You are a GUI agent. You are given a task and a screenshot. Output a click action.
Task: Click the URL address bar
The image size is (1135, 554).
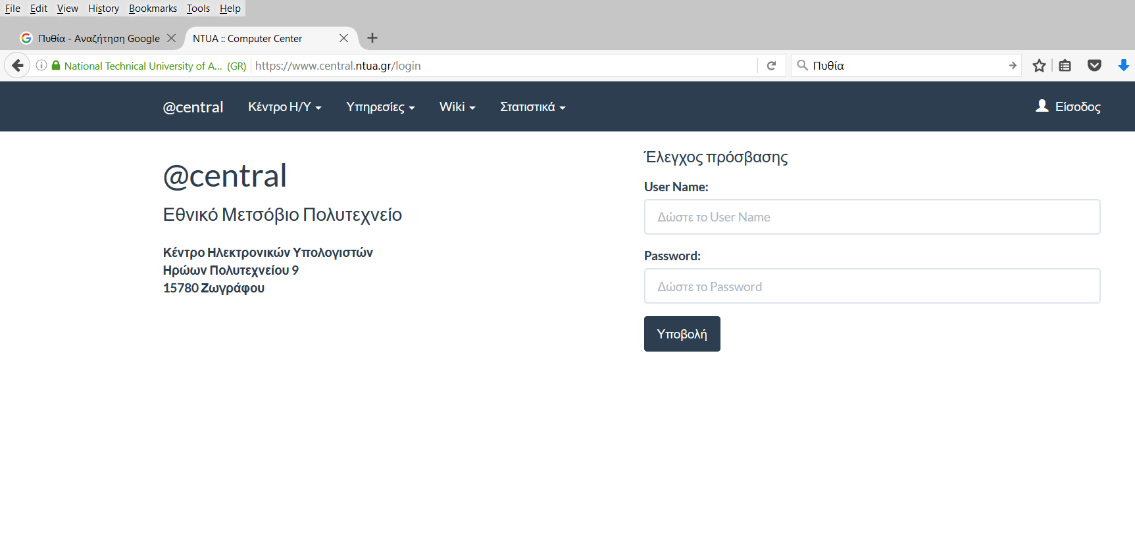click(503, 66)
